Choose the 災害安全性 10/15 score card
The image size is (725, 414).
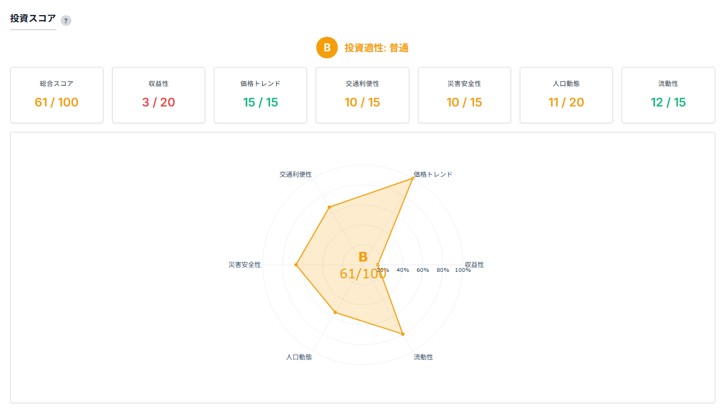(x=464, y=95)
